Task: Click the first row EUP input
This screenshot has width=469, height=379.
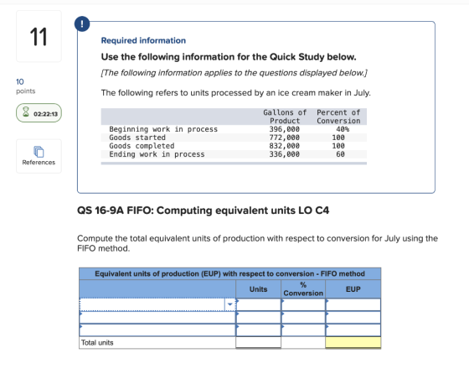Action: tap(353, 304)
